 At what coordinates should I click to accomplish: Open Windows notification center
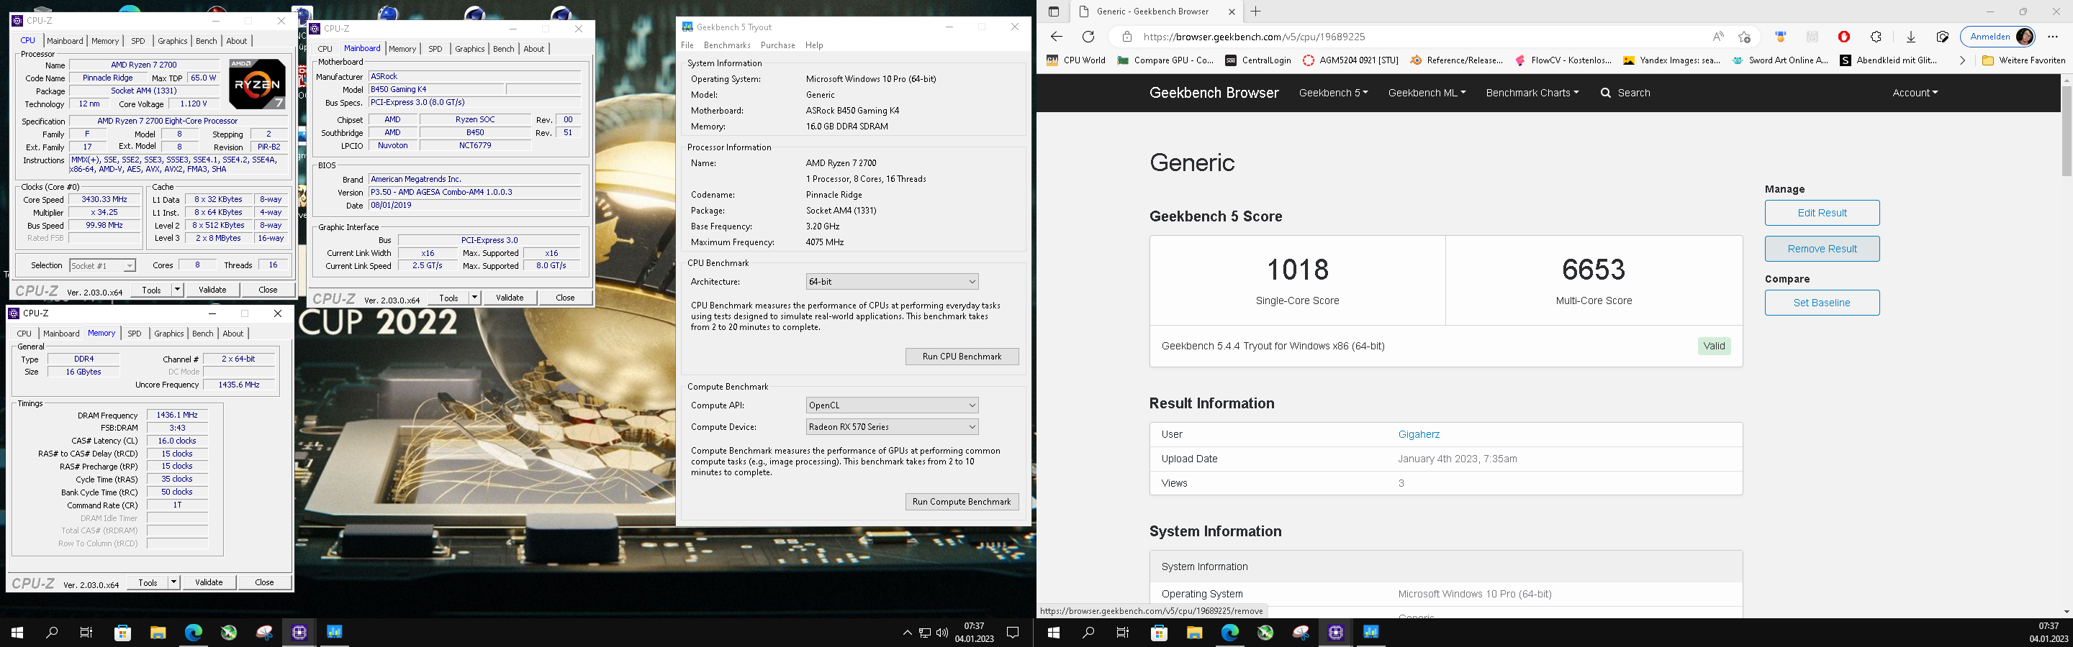click(1013, 633)
